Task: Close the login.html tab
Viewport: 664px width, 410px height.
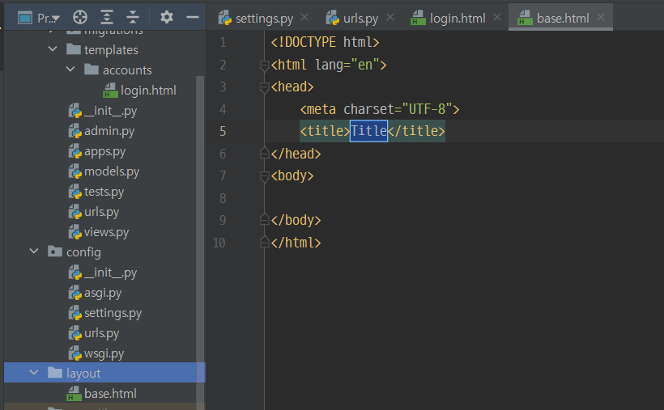Action: point(497,18)
